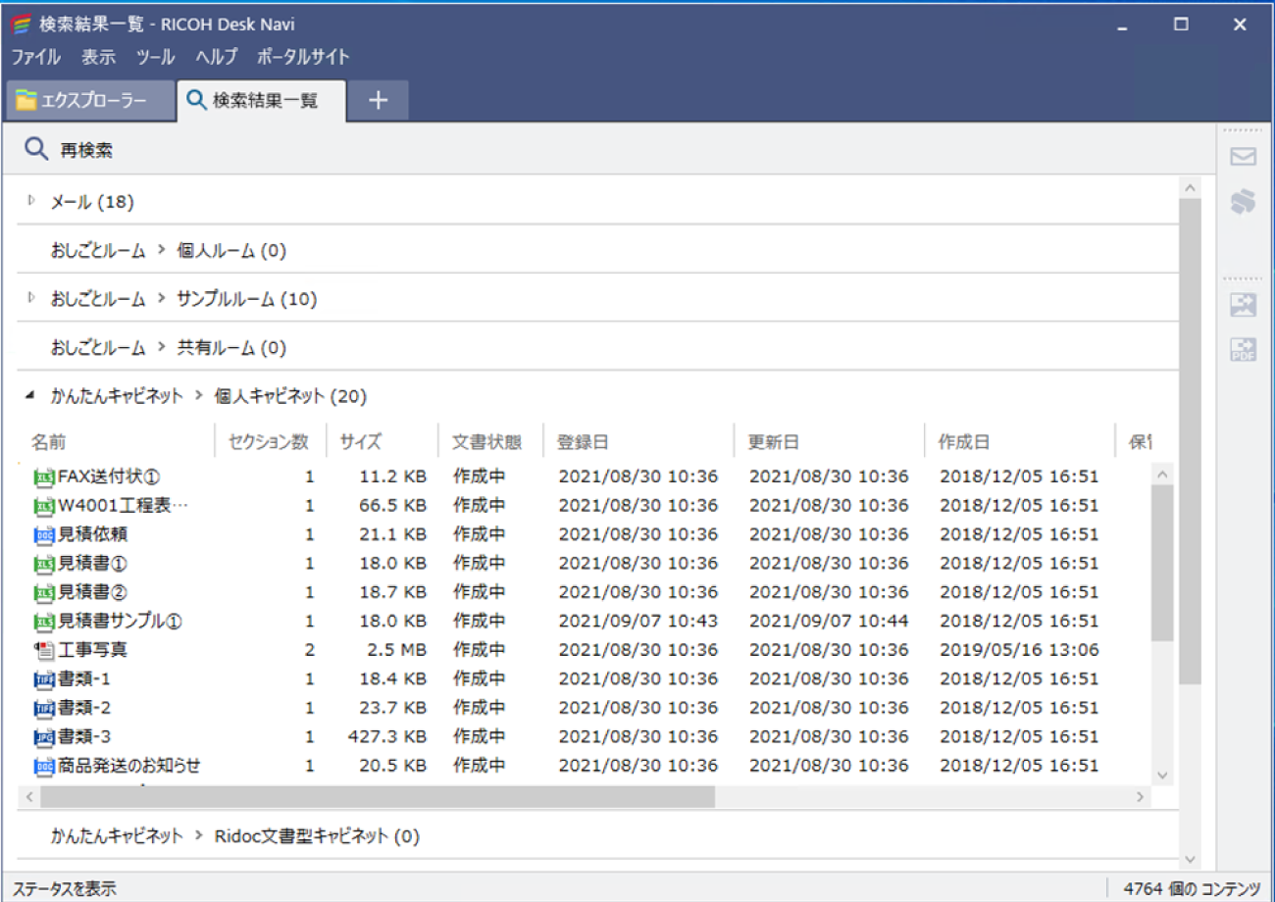Click the W4001工程表 spreadsheet icon
This screenshot has width=1275, height=902.
[x=44, y=506]
